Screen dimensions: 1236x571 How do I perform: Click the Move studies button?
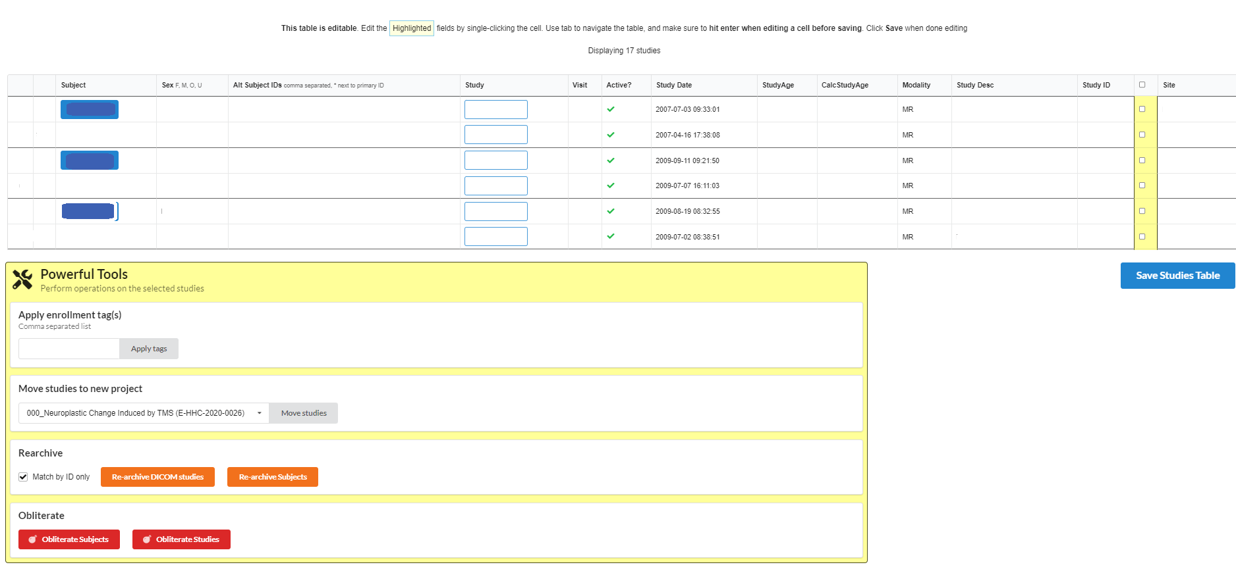coord(304,413)
